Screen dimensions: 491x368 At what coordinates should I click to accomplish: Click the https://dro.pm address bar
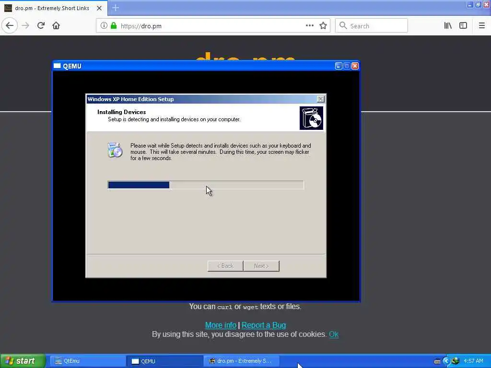(x=213, y=26)
